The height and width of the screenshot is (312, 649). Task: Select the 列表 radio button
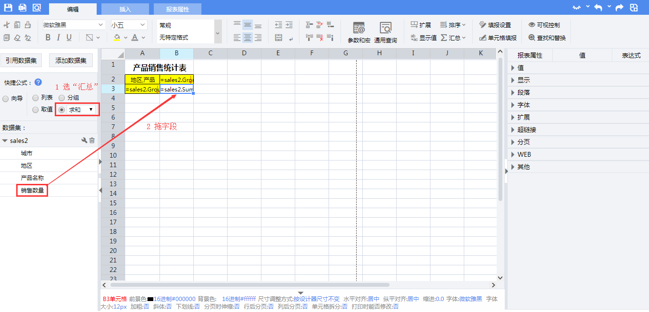pos(35,98)
